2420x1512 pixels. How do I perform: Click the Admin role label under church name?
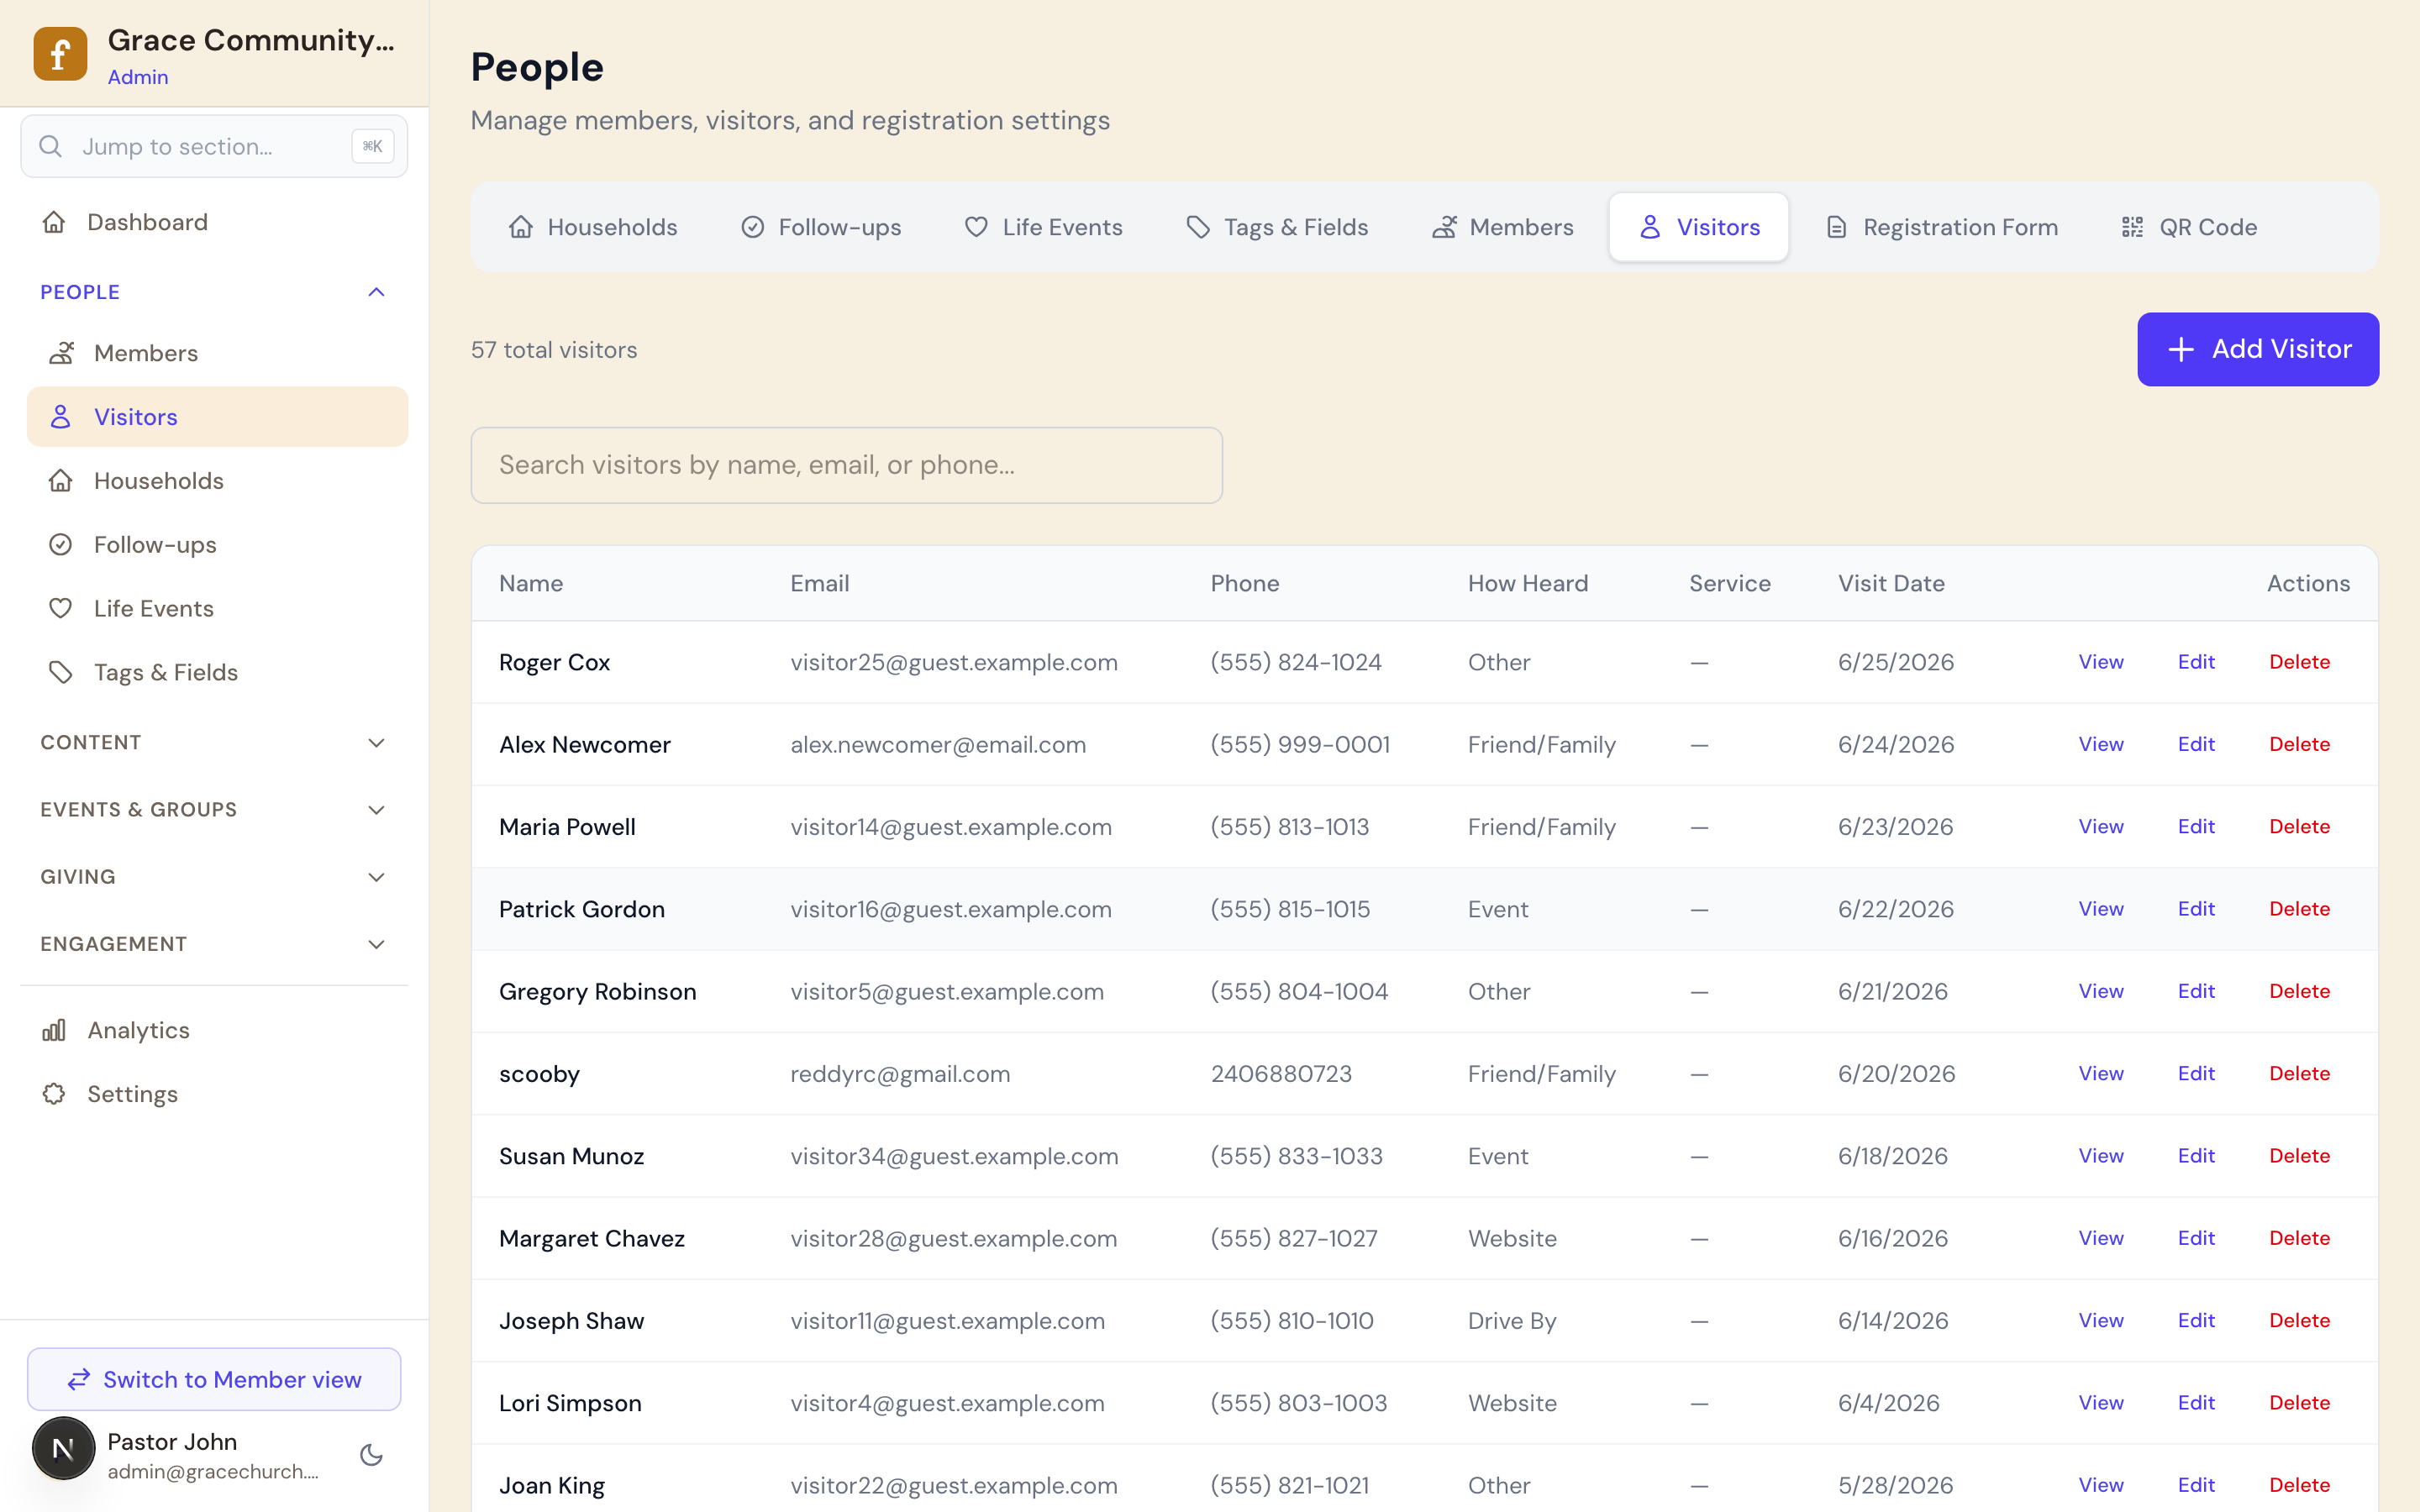point(138,77)
